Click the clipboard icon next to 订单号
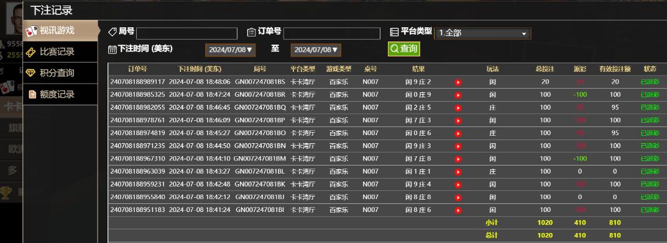The image size is (667, 243). pos(251,32)
